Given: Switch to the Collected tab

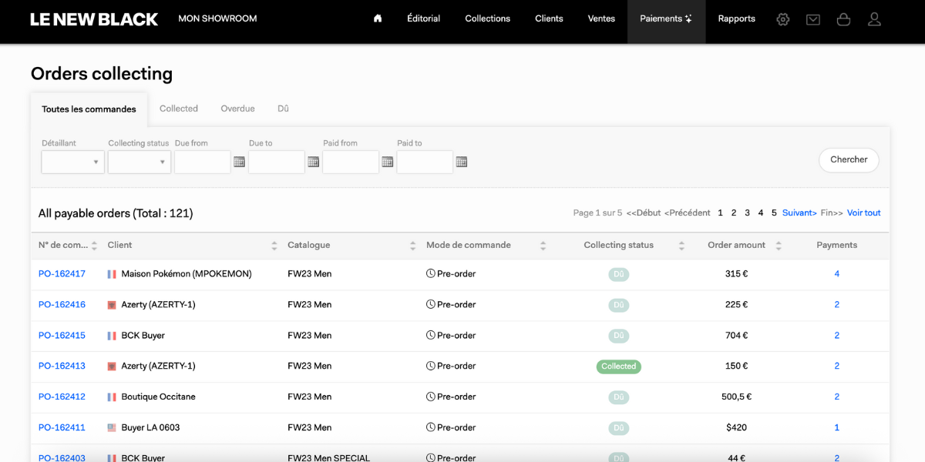Looking at the screenshot, I should pyautogui.click(x=179, y=109).
